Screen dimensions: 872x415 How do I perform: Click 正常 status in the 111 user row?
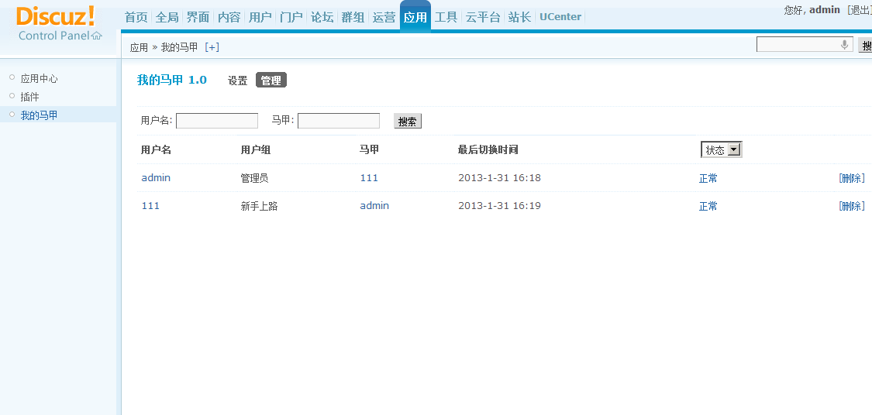tap(708, 206)
